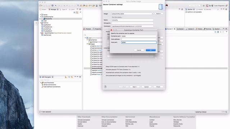Maximize the Outline panel

[x=226, y=9]
